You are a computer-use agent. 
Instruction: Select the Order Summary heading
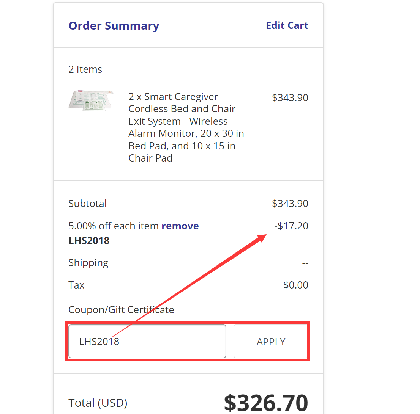(114, 25)
